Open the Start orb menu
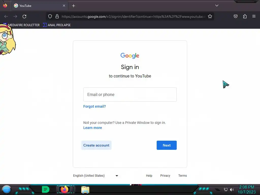Image resolution: width=260 pixels, height=195 pixels. pyautogui.click(x=7, y=189)
